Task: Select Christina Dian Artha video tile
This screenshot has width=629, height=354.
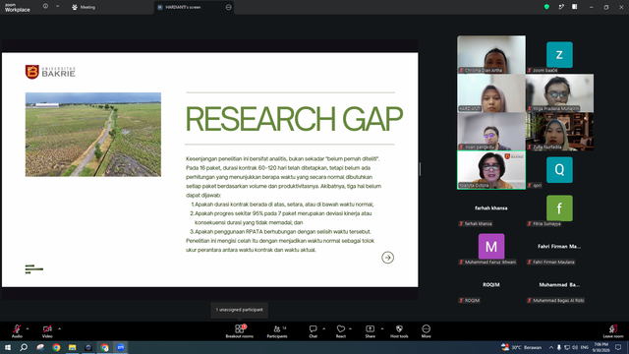Action: 491,54
